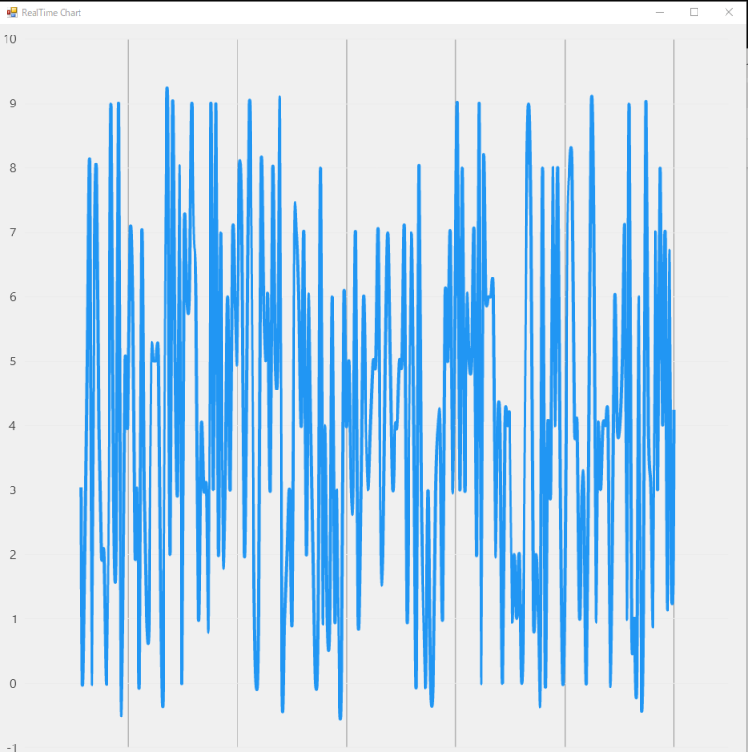Select the highest peak of the chart line
748x752 pixels.
(x=165, y=89)
